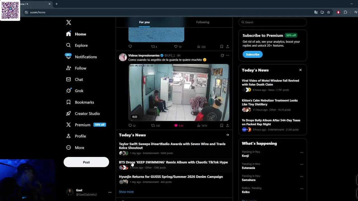Bookmark the Videos impresionantes post

click(222, 126)
